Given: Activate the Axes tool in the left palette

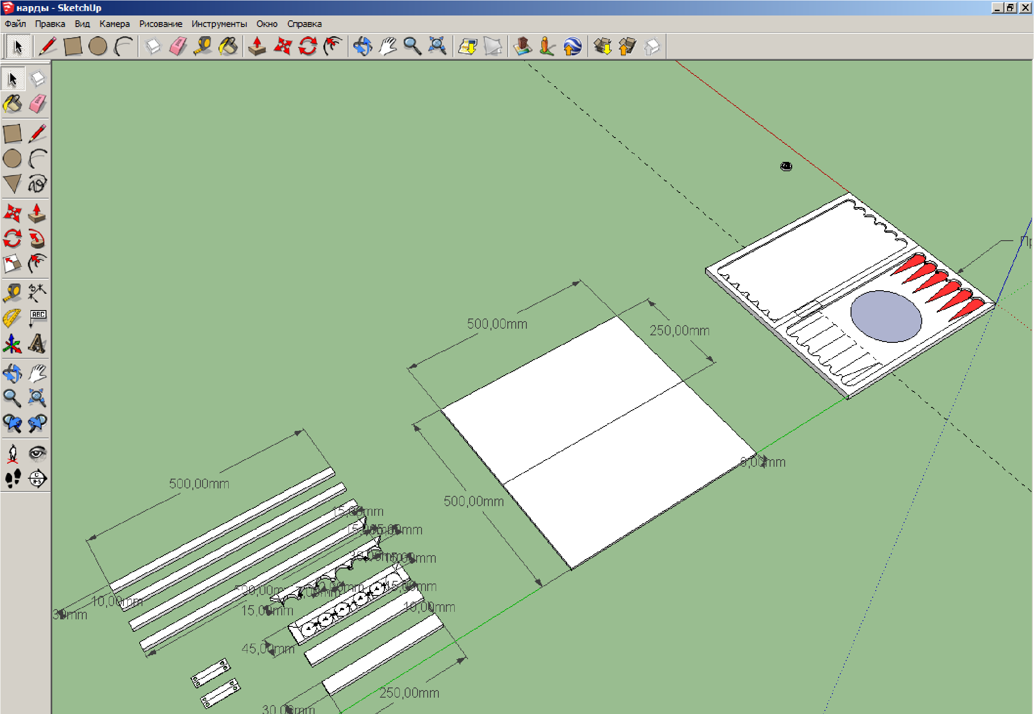Looking at the screenshot, I should (x=12, y=344).
